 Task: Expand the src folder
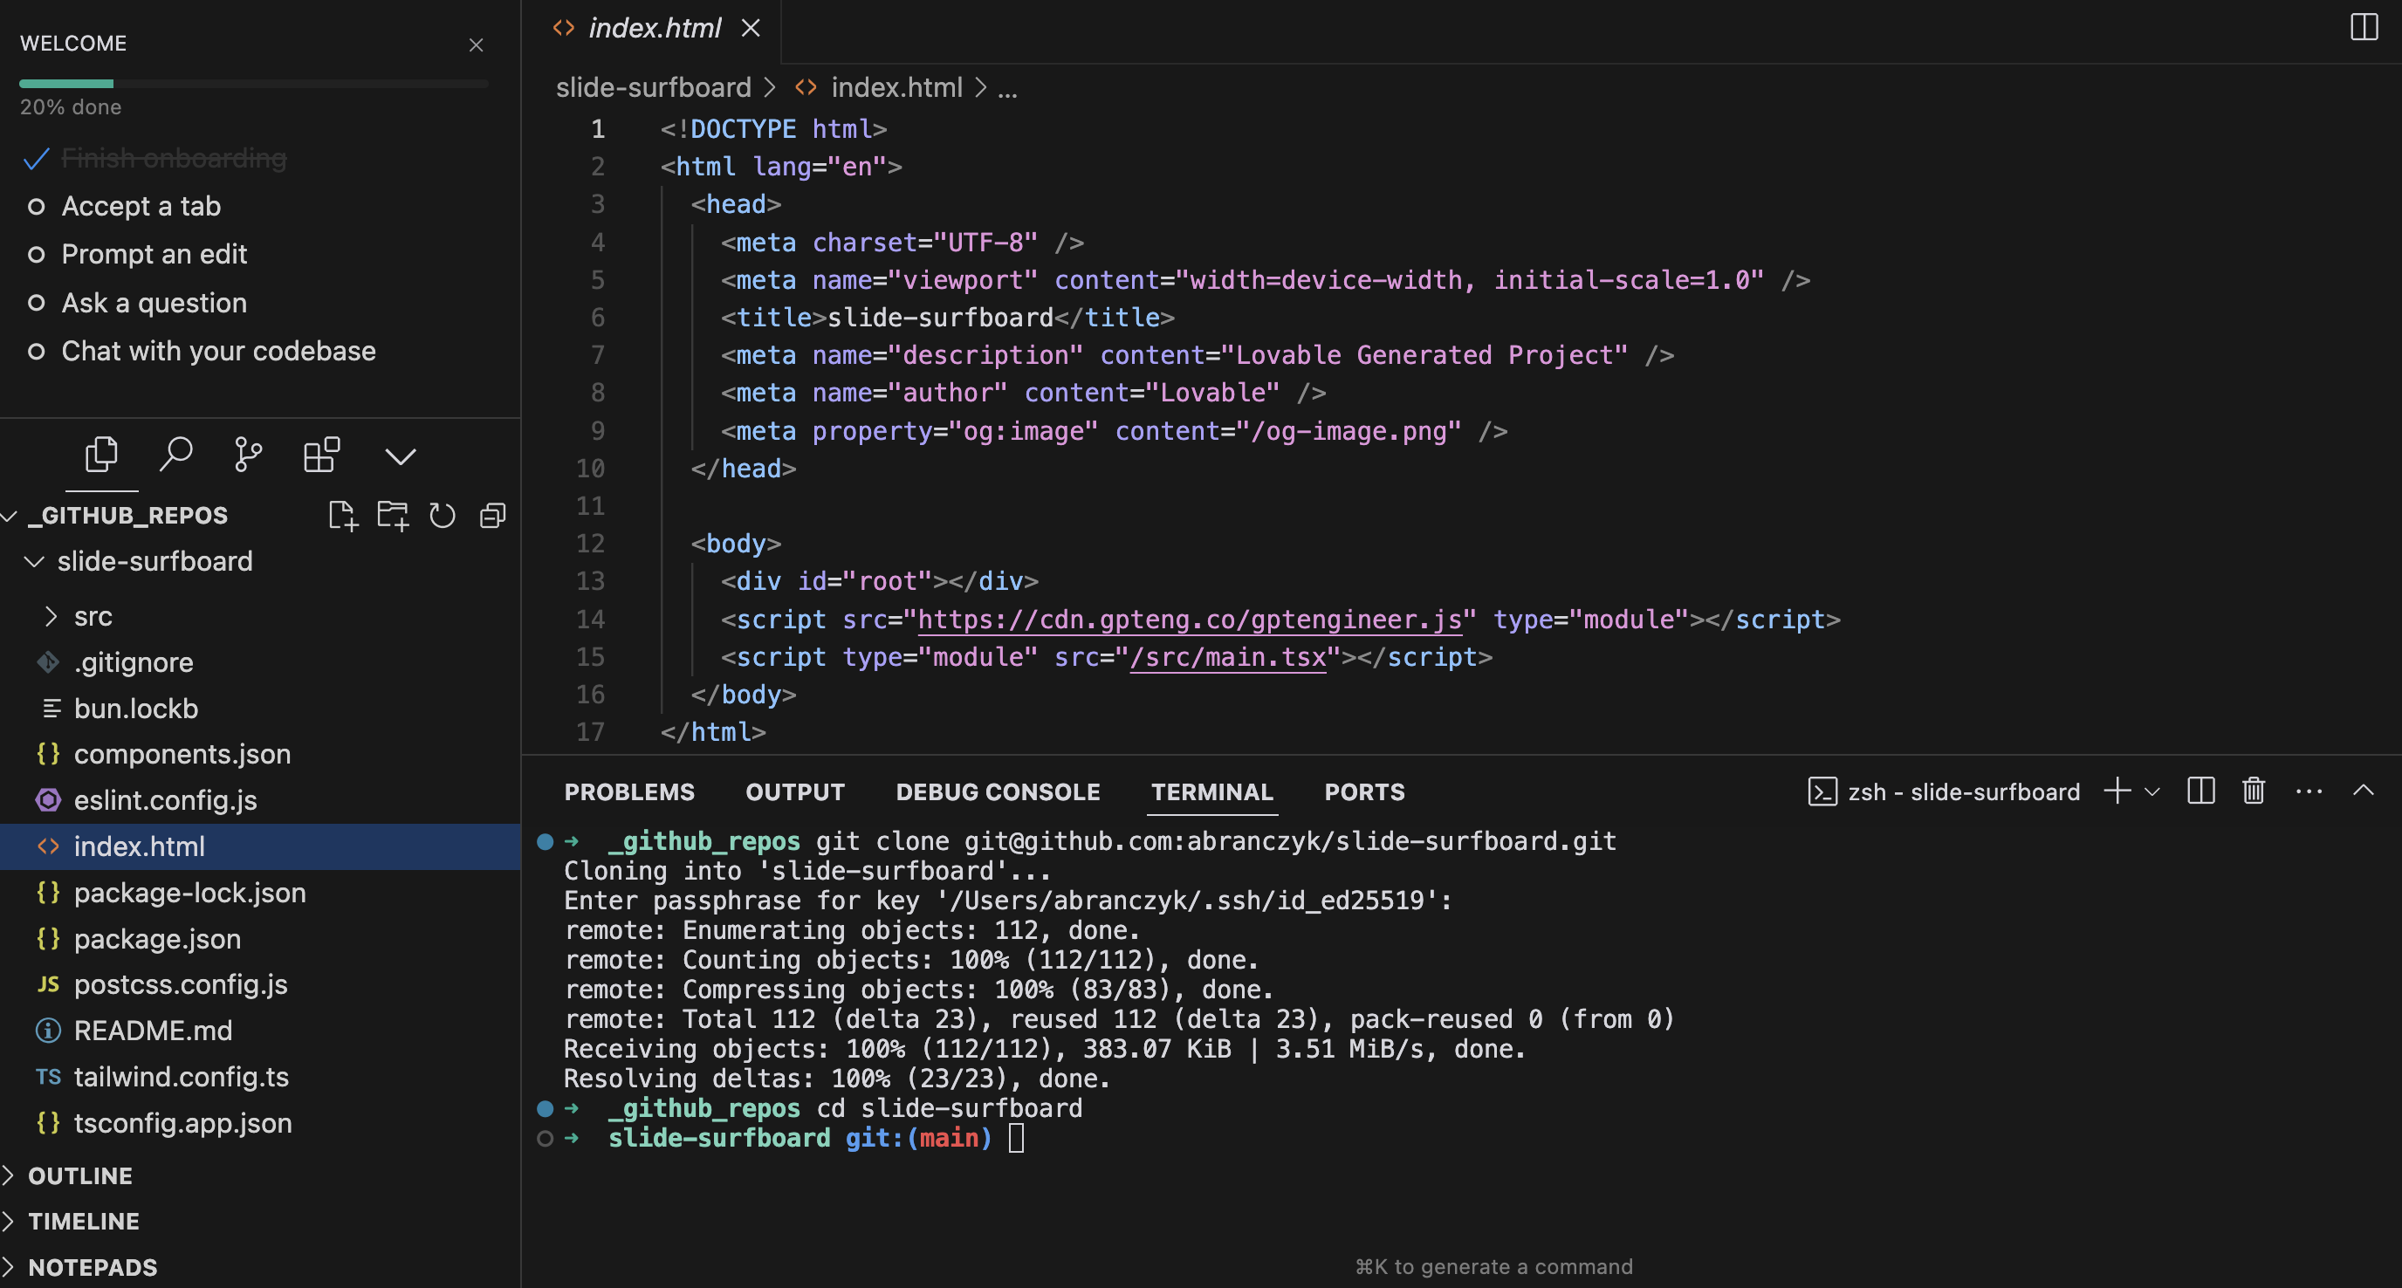coord(51,616)
